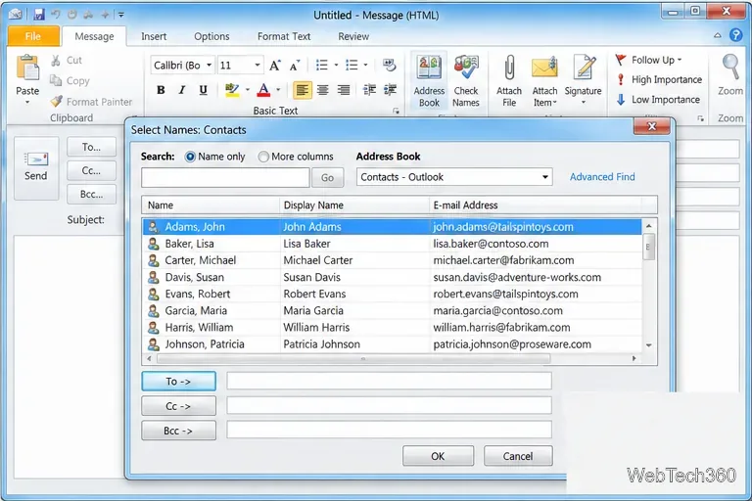Click the Bcc -> button in dialog
Screen dimensions: 752x501
pos(178,431)
